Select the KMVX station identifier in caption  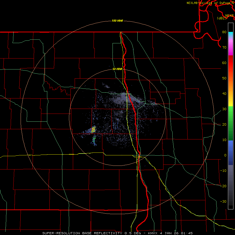[153, 233]
